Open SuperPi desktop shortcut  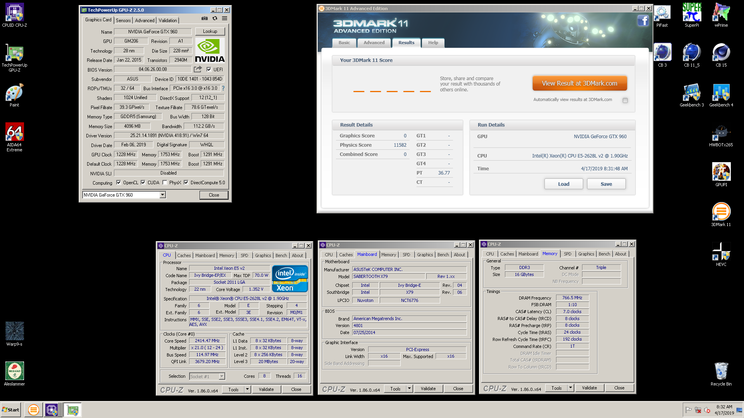pyautogui.click(x=692, y=15)
